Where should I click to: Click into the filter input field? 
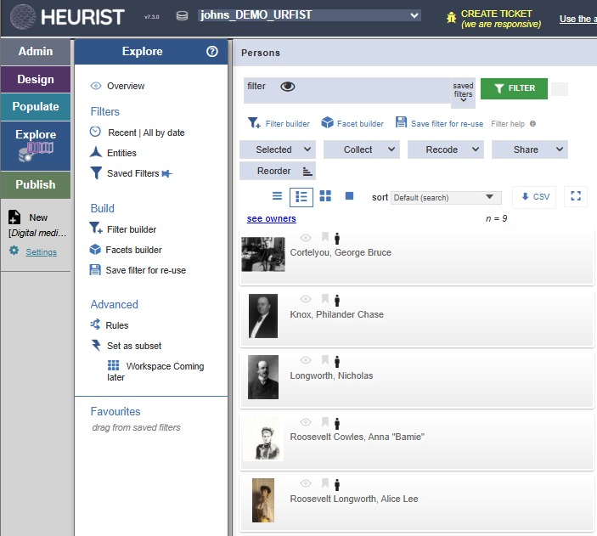tap(346, 90)
